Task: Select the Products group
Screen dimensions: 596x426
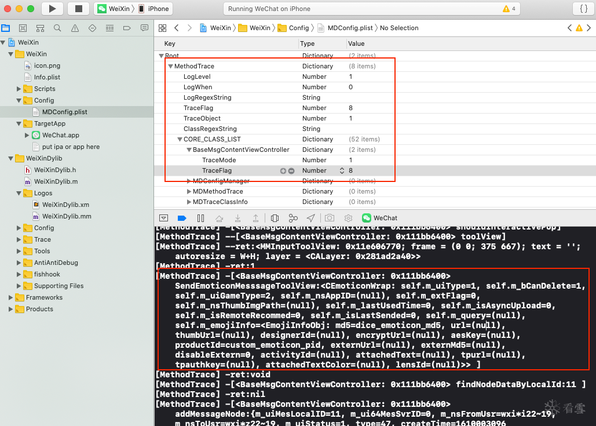Action: (39, 309)
